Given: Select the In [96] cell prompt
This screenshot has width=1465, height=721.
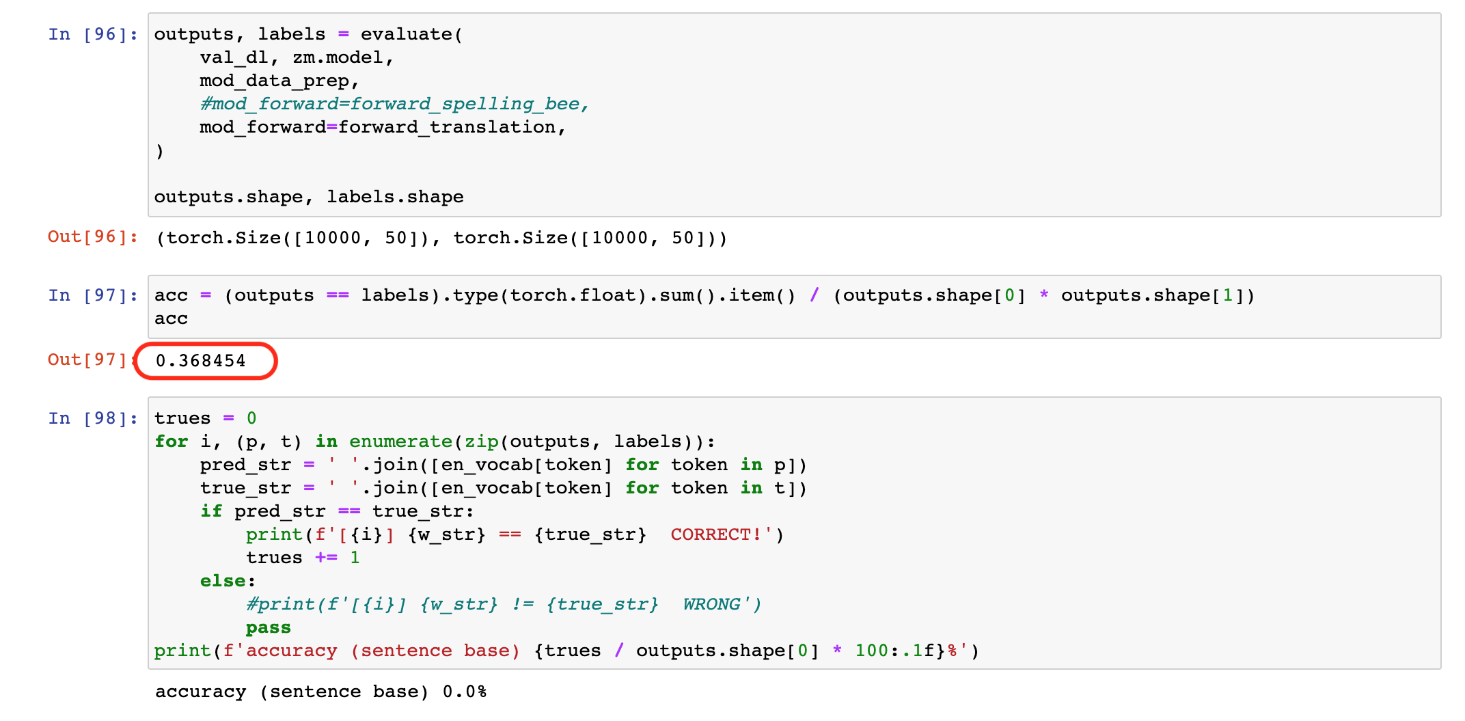Looking at the screenshot, I should click(93, 34).
